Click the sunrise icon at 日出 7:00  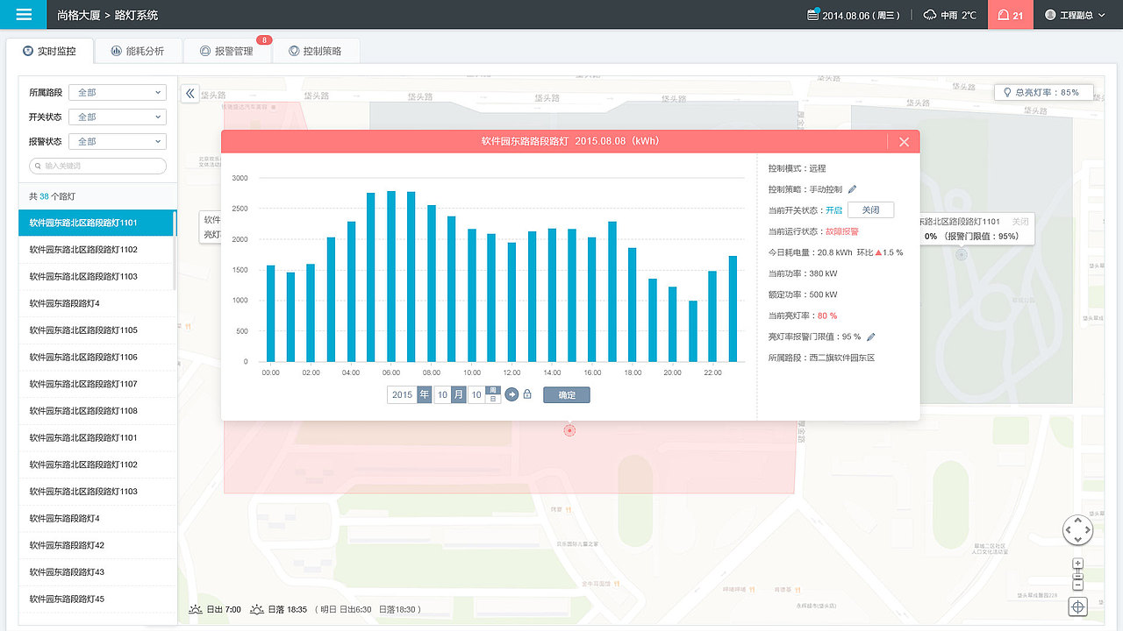195,609
